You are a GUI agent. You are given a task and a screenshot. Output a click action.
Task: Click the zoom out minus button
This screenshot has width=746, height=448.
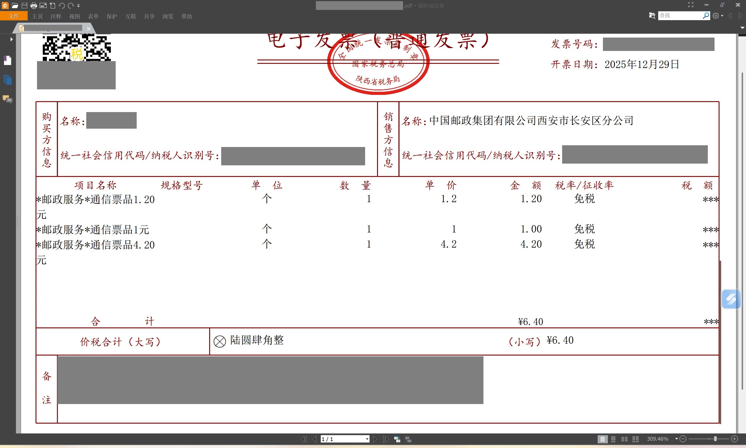pyautogui.click(x=683, y=439)
